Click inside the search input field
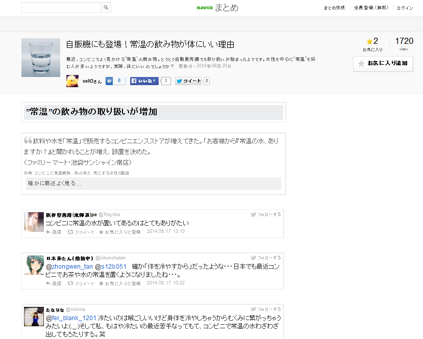 [60, 8]
